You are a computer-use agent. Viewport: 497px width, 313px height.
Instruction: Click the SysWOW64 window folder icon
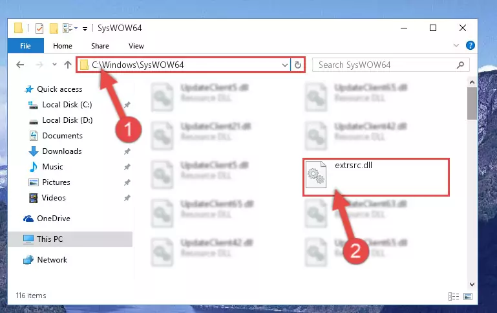coord(18,28)
